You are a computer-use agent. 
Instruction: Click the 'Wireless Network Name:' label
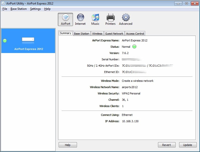point(105,87)
